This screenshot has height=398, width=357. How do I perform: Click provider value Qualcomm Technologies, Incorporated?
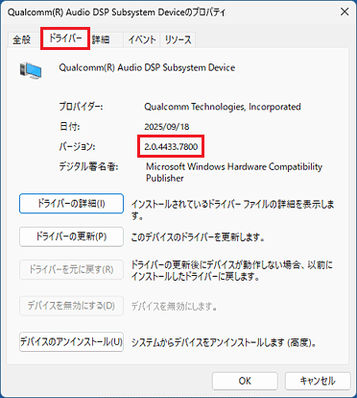pos(223,107)
